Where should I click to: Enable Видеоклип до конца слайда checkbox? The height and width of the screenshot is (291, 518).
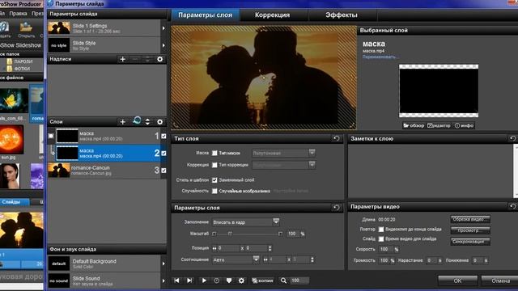(x=381, y=230)
